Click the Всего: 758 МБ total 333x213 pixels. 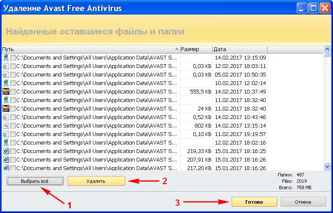pyautogui.click(x=295, y=188)
